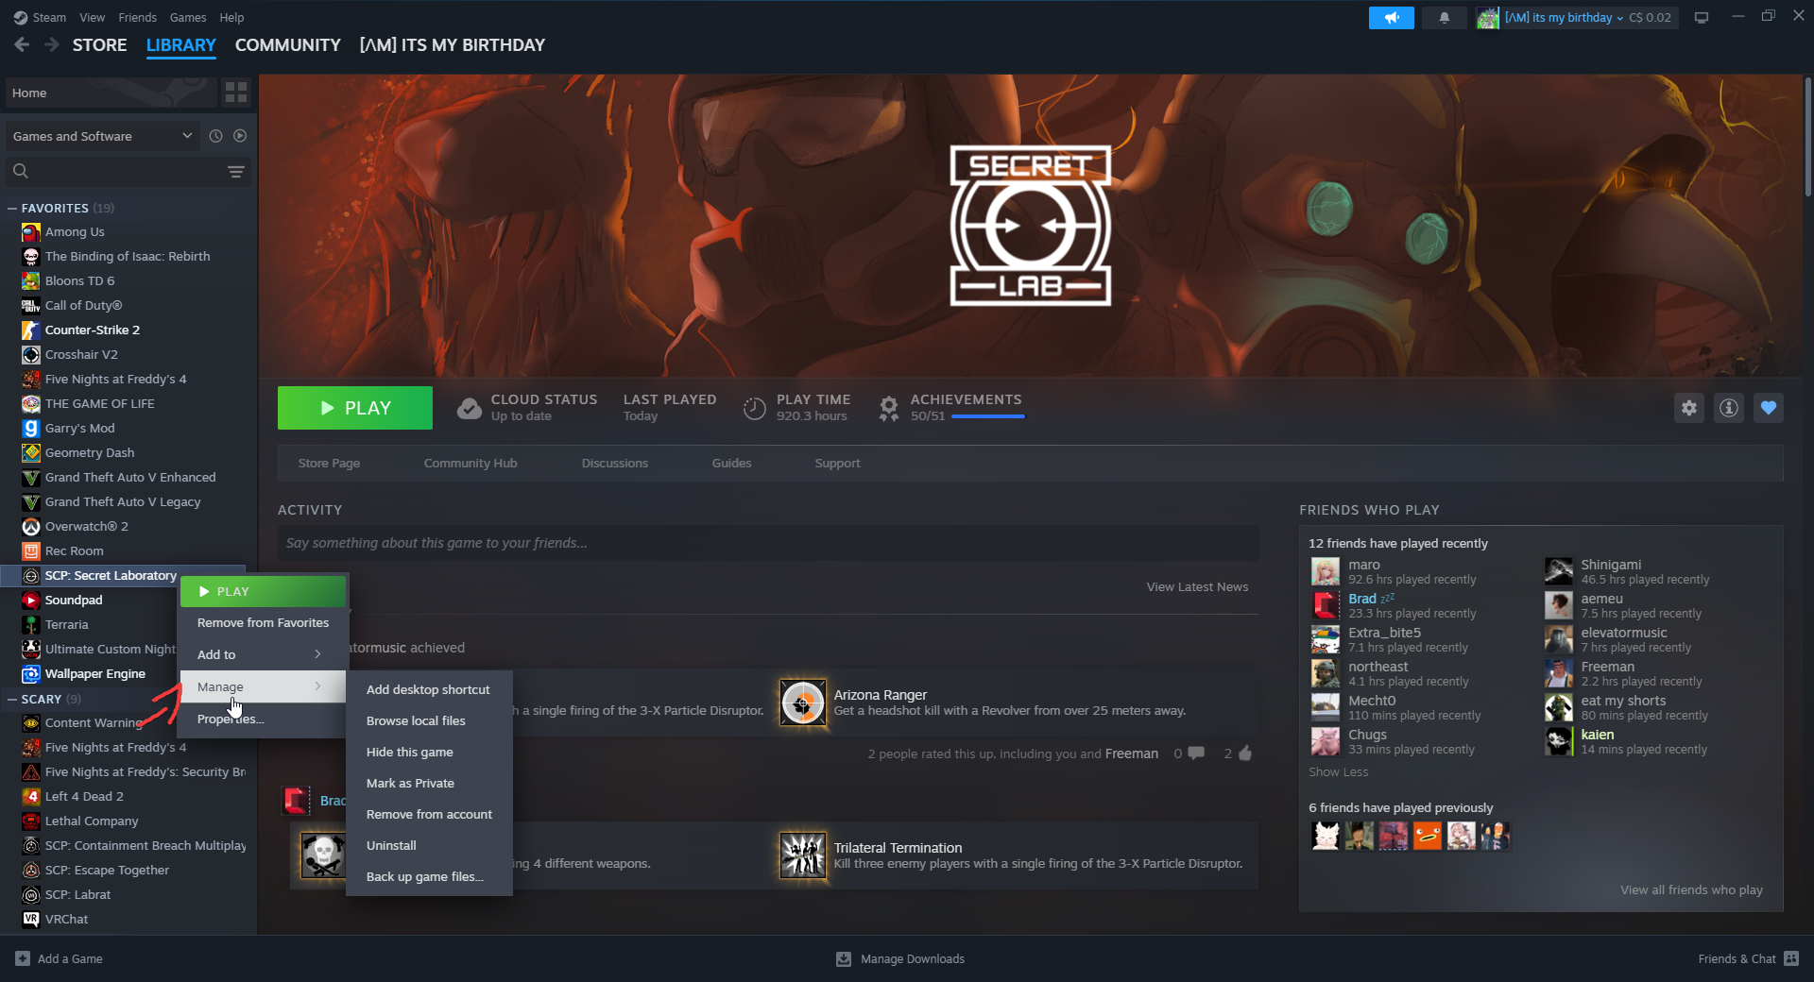Toggle thumbs up on the activity post

1245,753
